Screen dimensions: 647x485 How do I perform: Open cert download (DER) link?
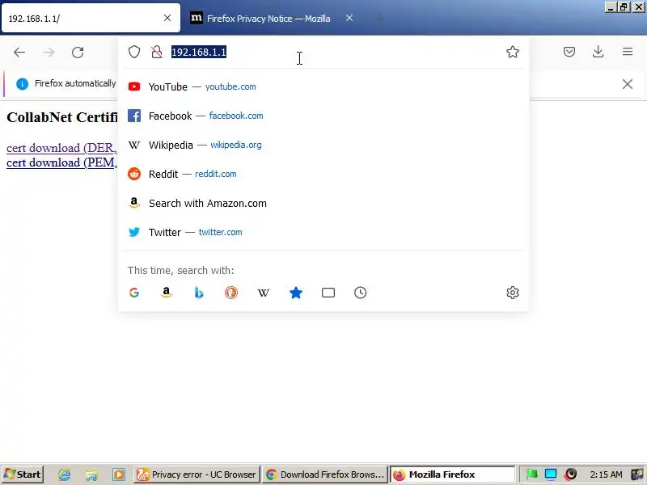[x=62, y=148]
